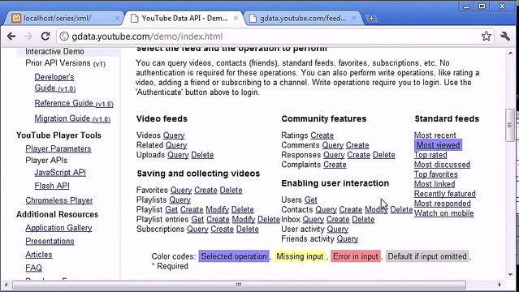Click Query next to Comments
Screen dimensions: 519x292
click(333, 145)
